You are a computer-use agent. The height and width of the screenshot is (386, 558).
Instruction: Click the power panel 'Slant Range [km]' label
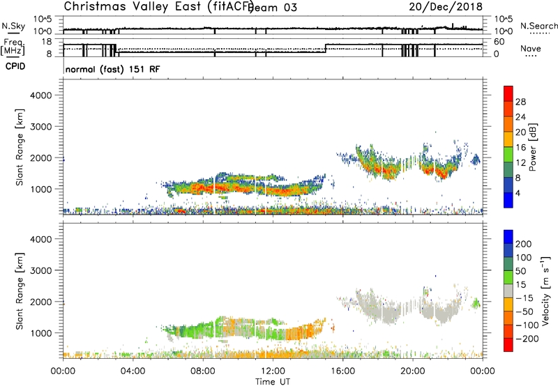point(20,147)
